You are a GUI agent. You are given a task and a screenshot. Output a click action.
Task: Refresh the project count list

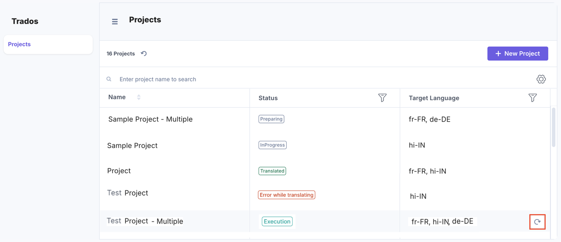[144, 53]
